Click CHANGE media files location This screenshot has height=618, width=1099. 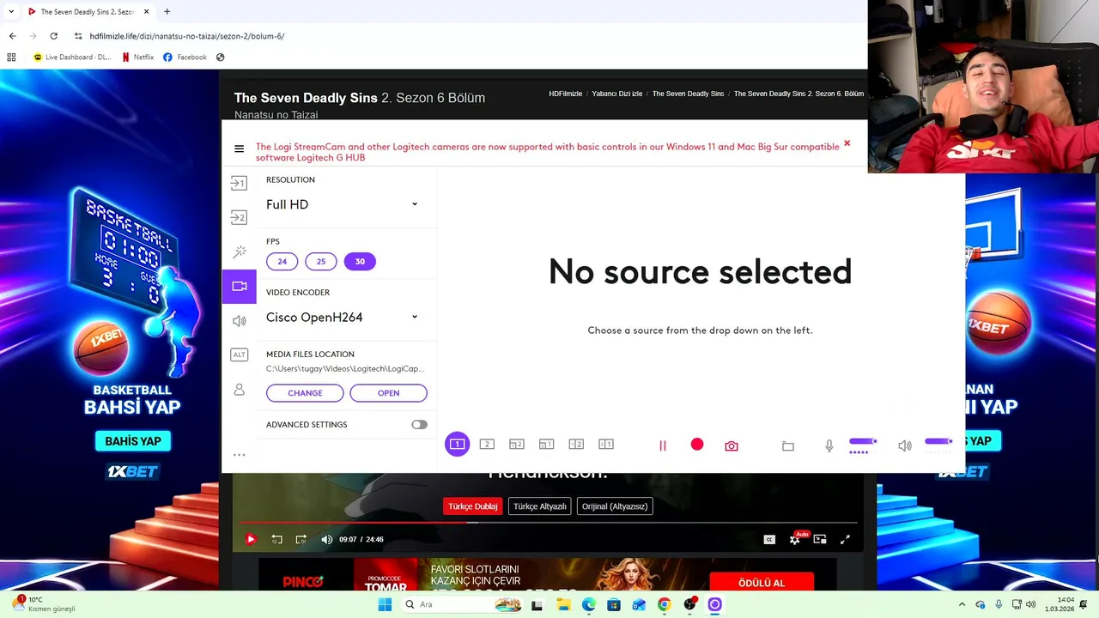point(305,393)
